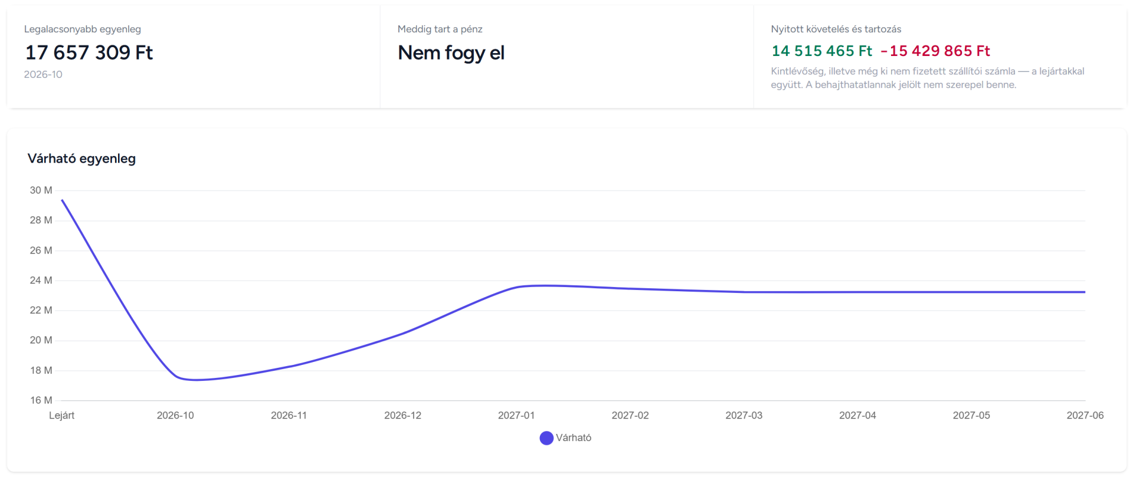Click the 30 M y-axis label
This screenshot has height=484, width=1133.
(41, 190)
